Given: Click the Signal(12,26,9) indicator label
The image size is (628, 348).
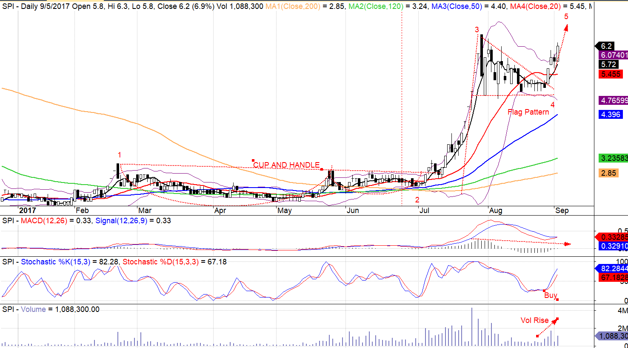Looking at the screenshot, I should 121,221.
